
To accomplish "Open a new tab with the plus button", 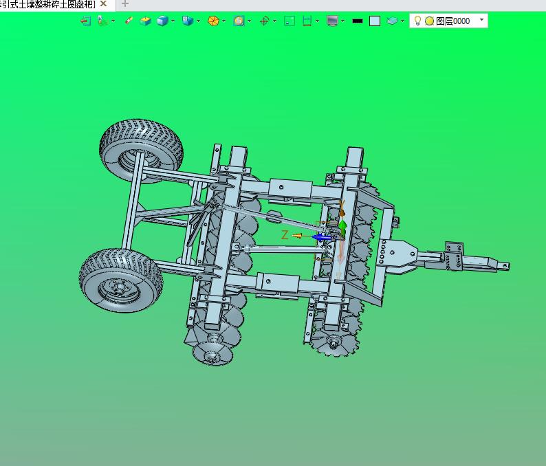I will [x=125, y=4].
